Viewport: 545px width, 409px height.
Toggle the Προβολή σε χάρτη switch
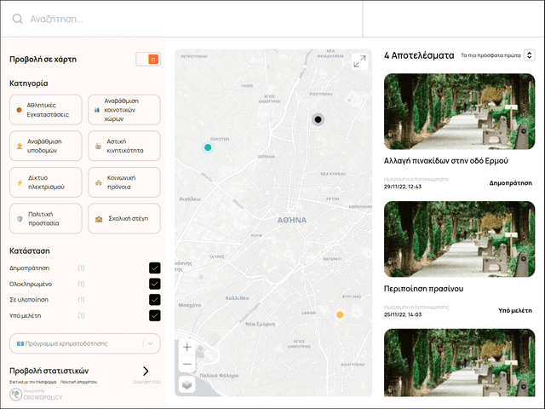(148, 59)
